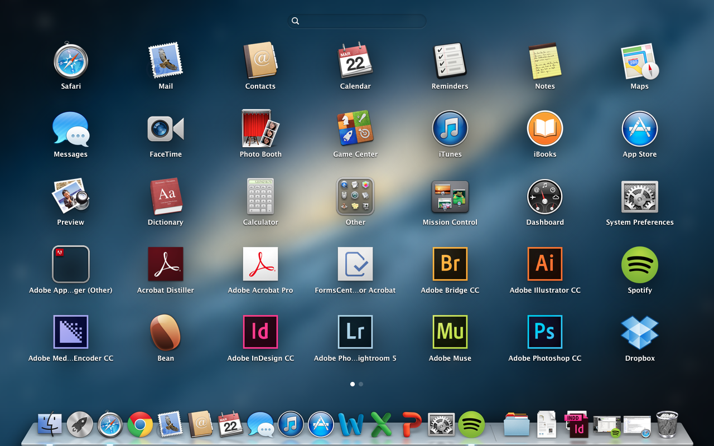Open the INDD InDesign file in Dock
Image resolution: width=714 pixels, height=446 pixels.
(x=577, y=425)
